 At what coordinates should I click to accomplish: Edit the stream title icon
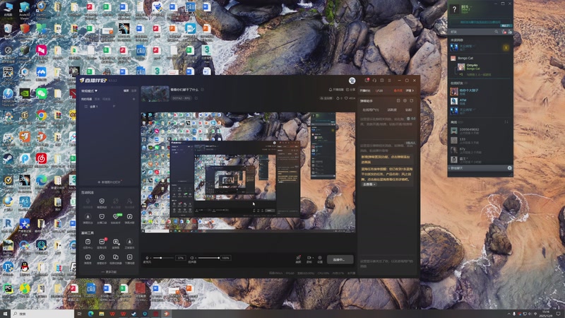(x=203, y=90)
